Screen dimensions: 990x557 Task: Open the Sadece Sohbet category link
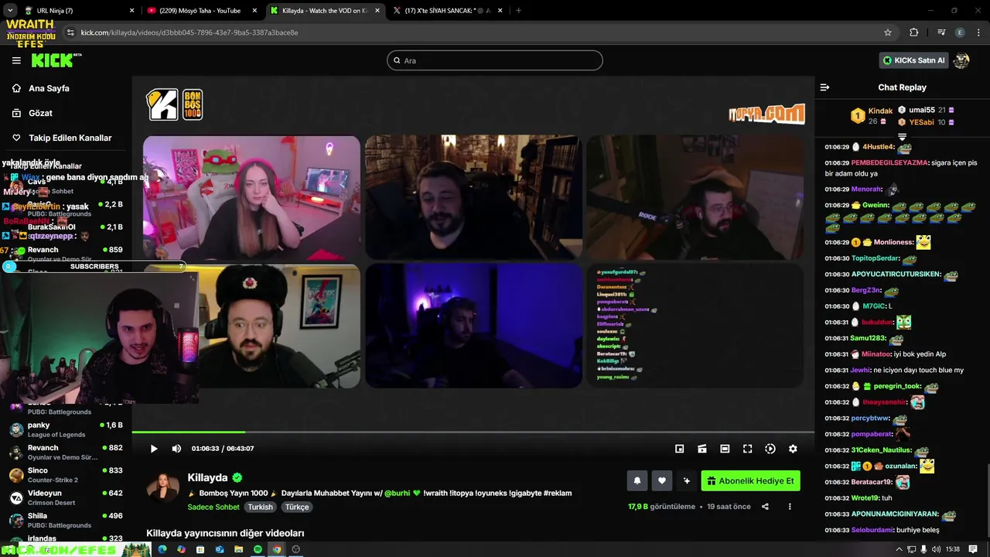pyautogui.click(x=213, y=507)
